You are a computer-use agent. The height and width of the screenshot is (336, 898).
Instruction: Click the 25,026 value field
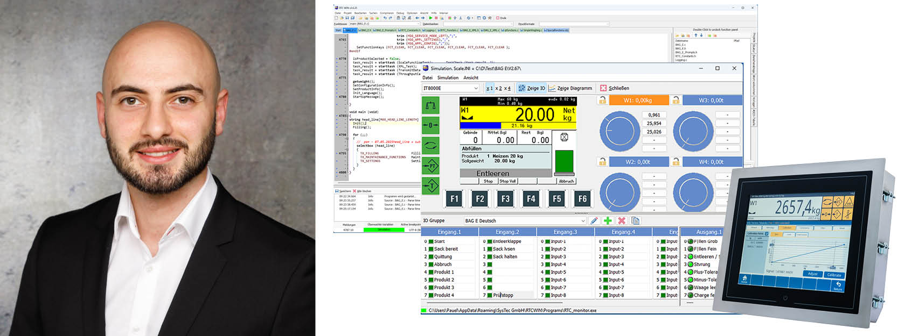654,132
